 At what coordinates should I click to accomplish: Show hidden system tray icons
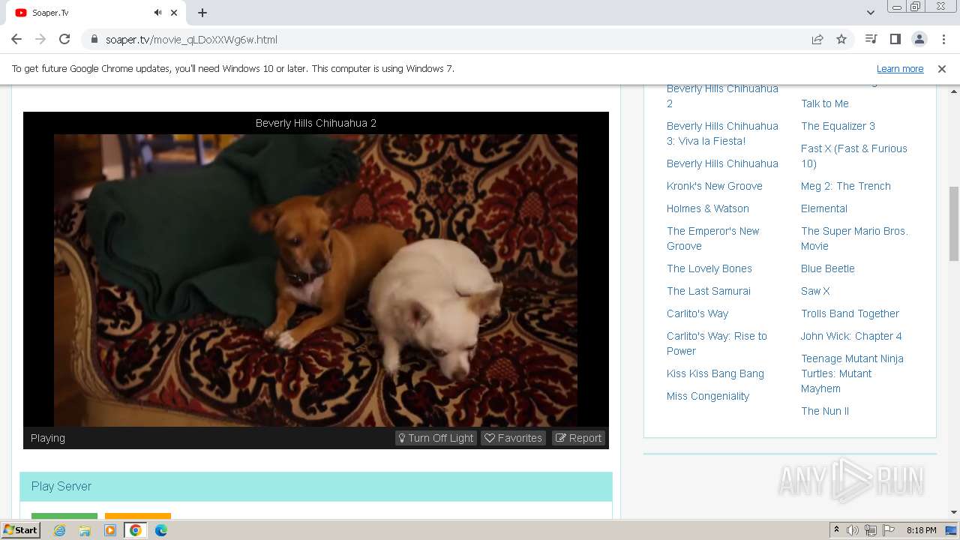(836, 530)
